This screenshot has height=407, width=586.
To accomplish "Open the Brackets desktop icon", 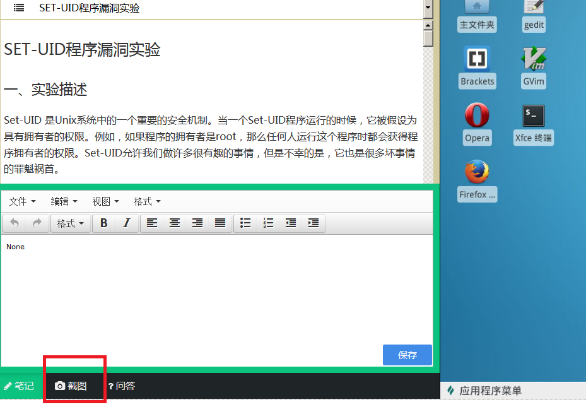I will tap(478, 68).
